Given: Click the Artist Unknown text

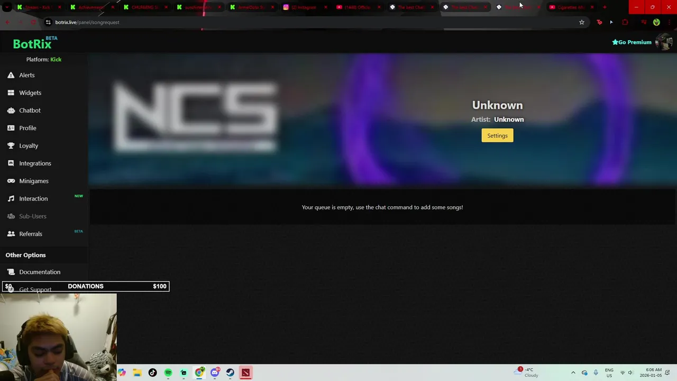Looking at the screenshot, I should click(497, 119).
